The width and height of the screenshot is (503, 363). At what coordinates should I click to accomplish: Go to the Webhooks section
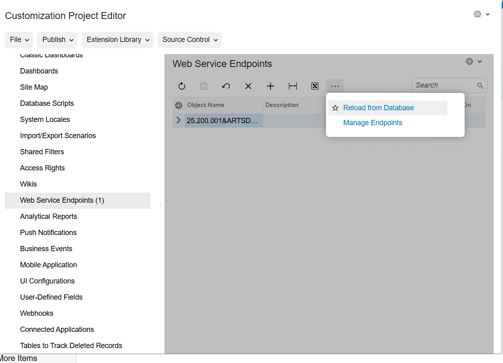pos(37,313)
